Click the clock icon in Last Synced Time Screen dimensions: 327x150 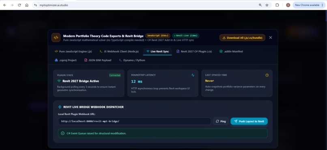[x=267, y=75]
